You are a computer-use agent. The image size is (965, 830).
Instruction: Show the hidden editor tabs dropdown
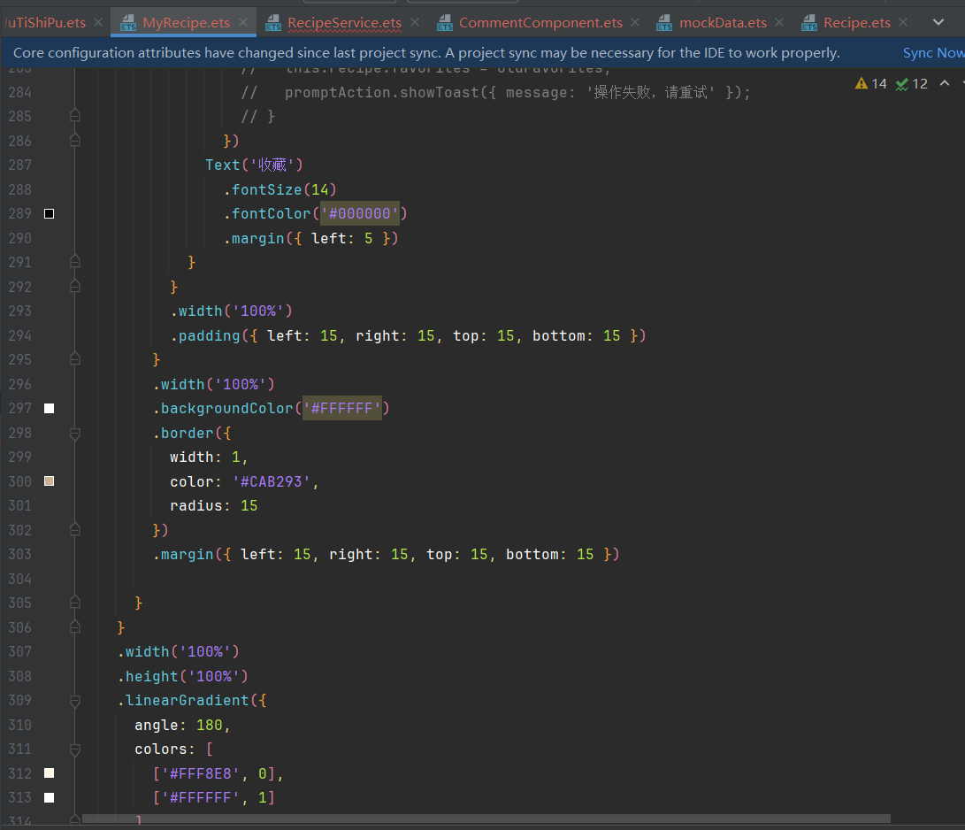pos(938,23)
